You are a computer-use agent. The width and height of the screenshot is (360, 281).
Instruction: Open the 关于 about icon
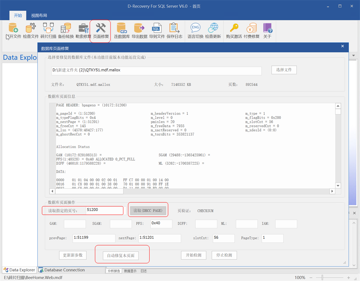coord(267,31)
